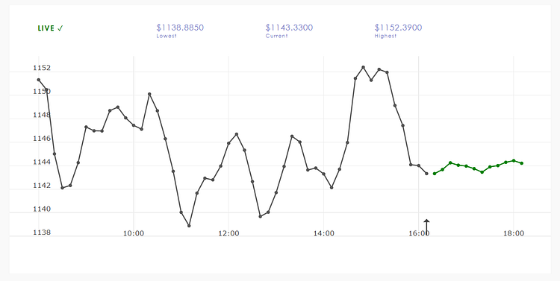Click the 10:00 time axis label
Screen dimensions: 560x281
pyautogui.click(x=134, y=233)
